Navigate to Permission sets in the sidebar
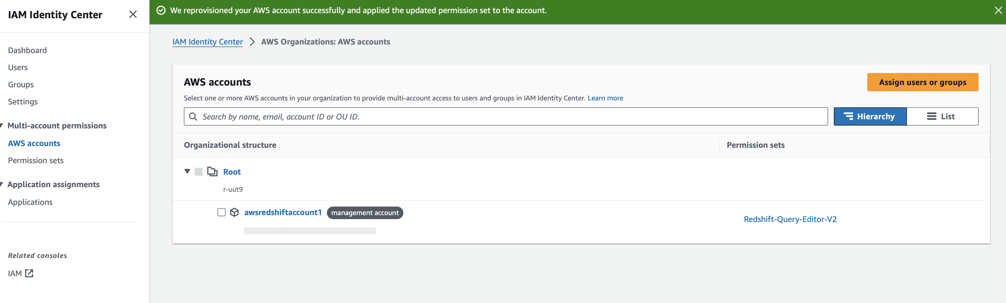The height and width of the screenshot is (303, 1006). click(35, 160)
